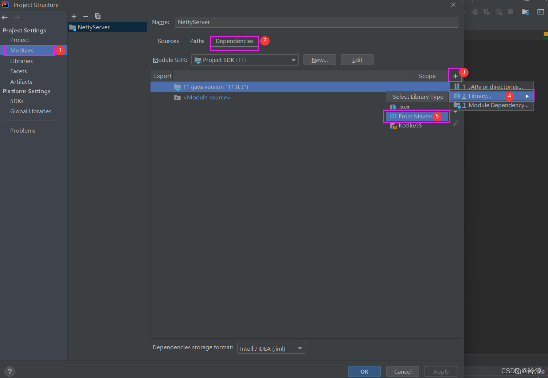
Task: Click the Apply button
Action: point(441,371)
